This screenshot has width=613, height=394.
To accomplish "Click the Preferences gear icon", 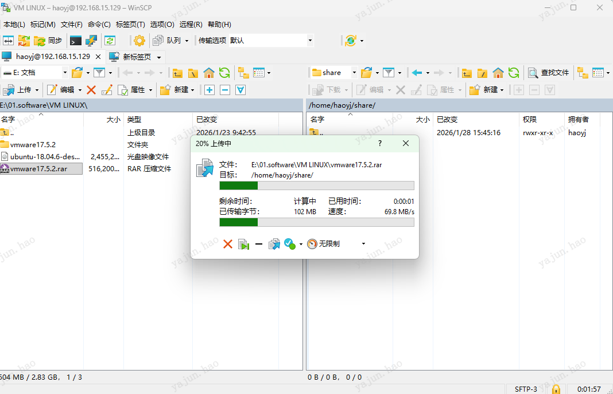I will [x=139, y=40].
